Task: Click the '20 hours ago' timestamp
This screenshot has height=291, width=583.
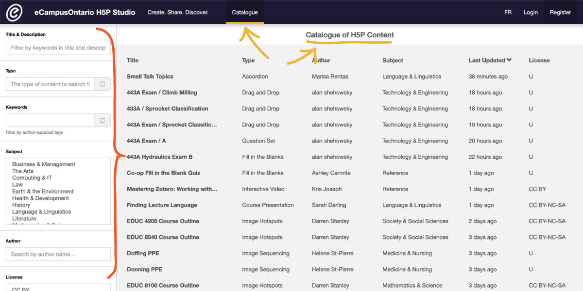Action: tap(485, 141)
